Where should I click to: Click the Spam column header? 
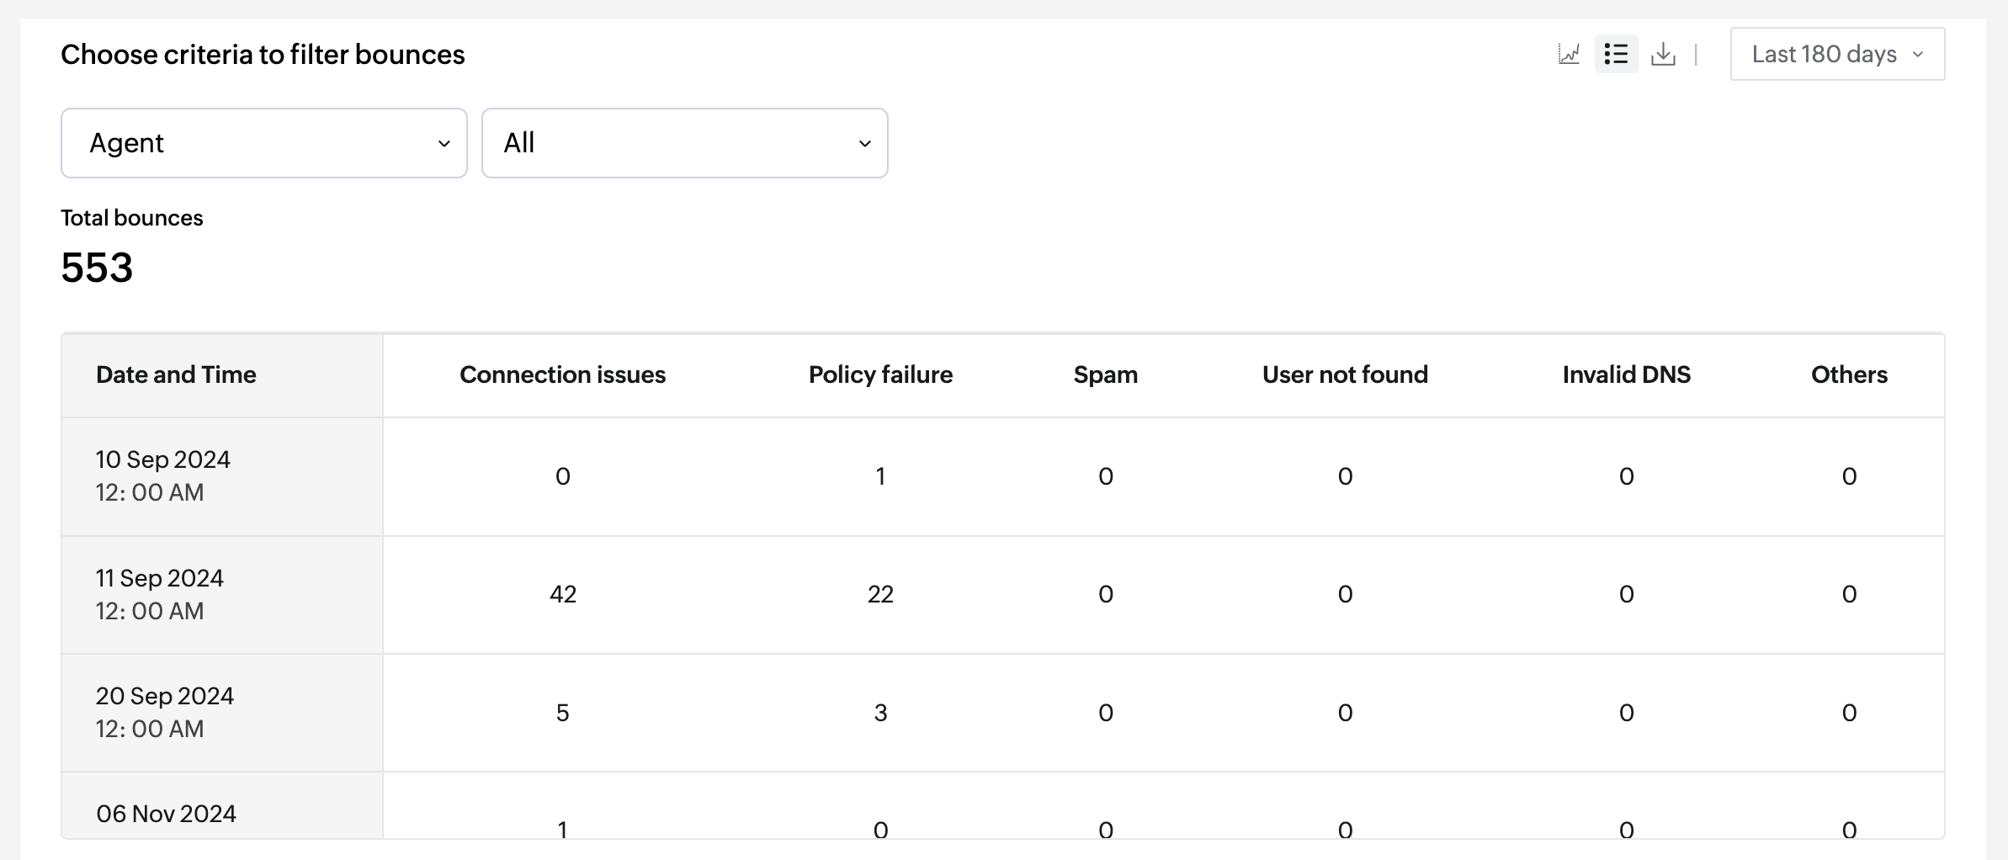pos(1105,374)
